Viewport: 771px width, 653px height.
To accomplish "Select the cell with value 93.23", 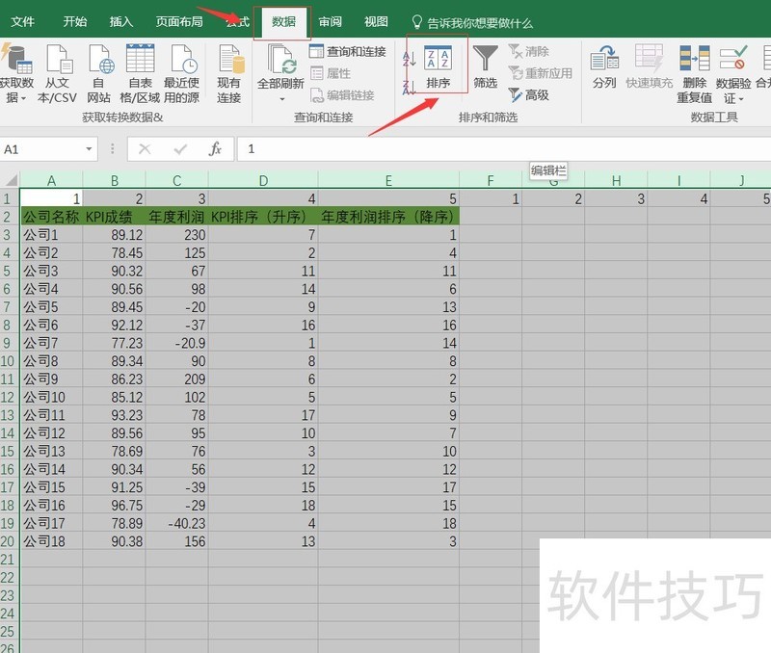I will coord(114,415).
